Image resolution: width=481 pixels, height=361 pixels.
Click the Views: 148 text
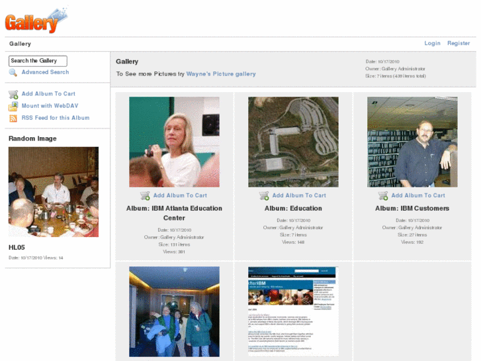click(293, 242)
